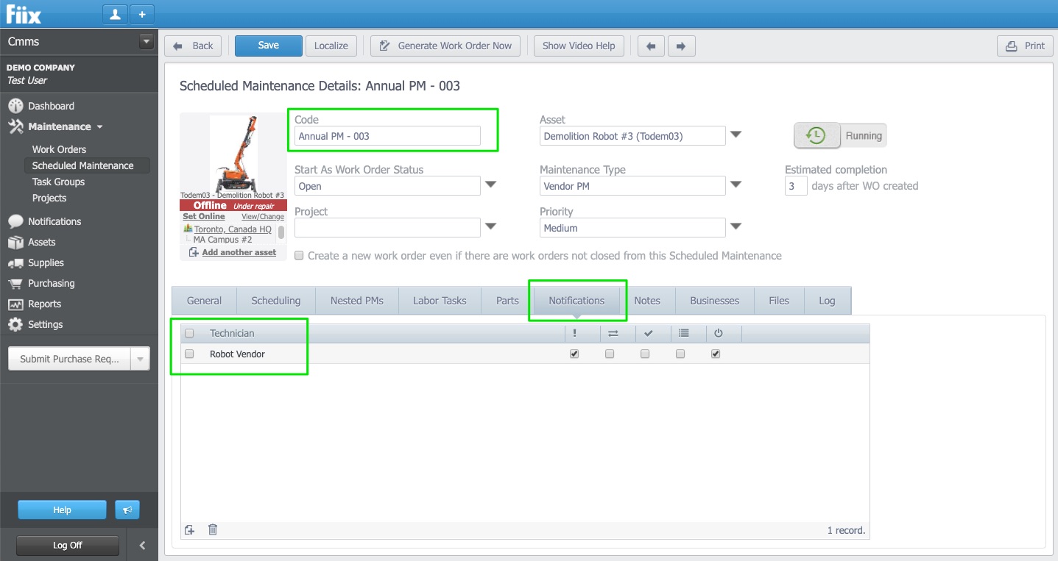Click the trash delete icon below table
The image size is (1058, 561).
point(213,529)
